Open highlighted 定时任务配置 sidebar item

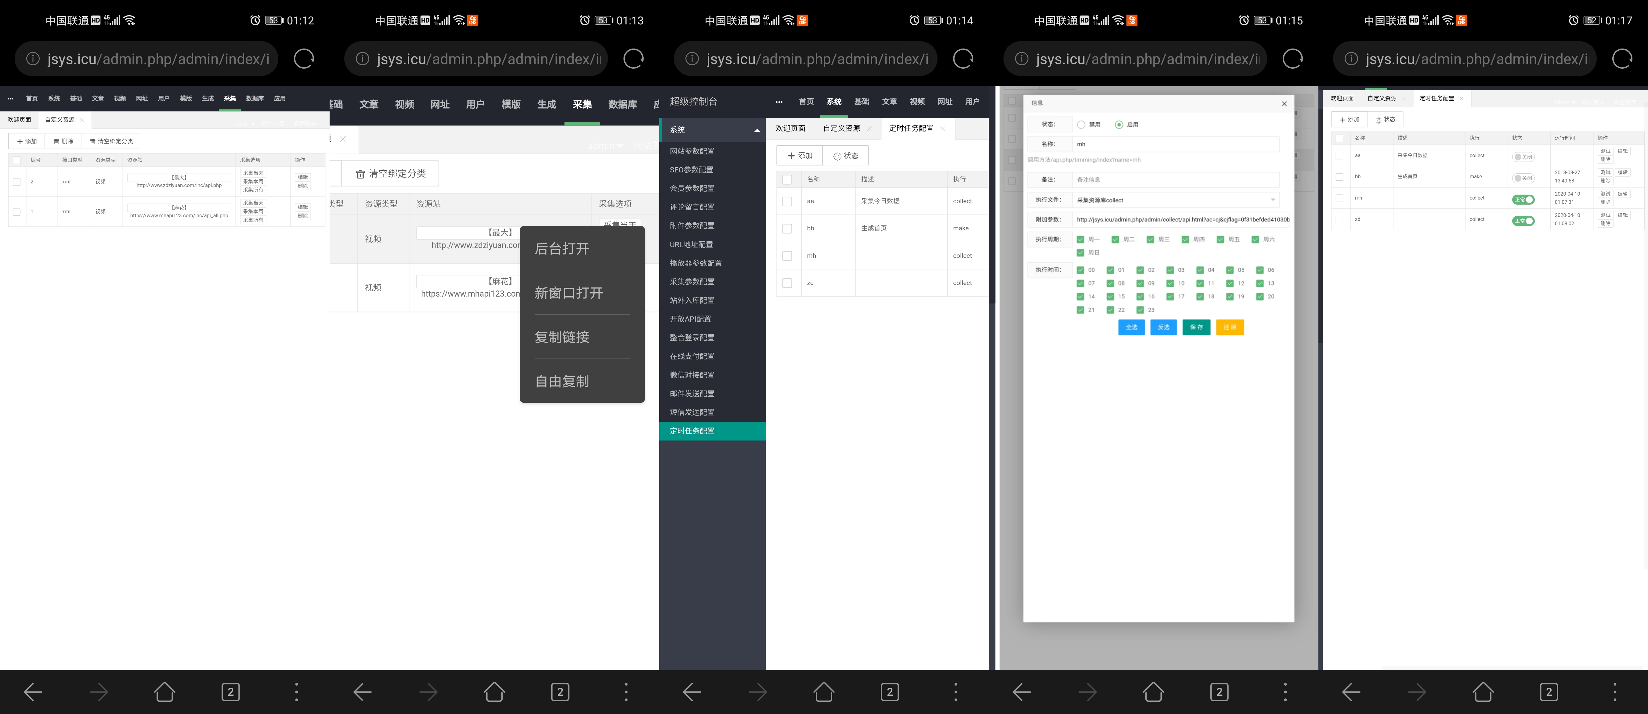(713, 431)
